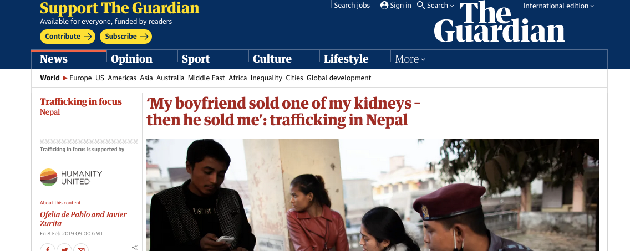Switch to the Sport section

pos(196,59)
